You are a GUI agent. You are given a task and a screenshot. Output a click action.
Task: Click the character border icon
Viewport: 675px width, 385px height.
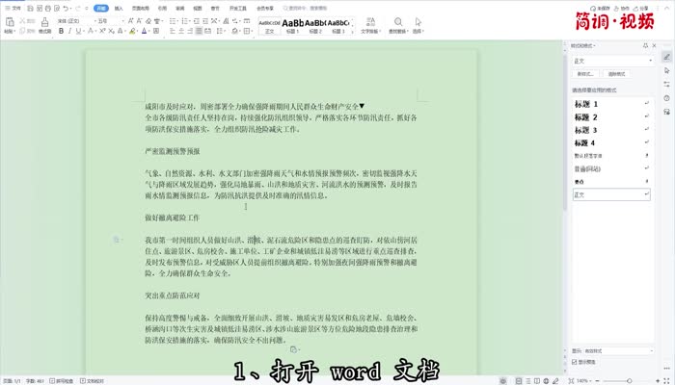(x=156, y=31)
